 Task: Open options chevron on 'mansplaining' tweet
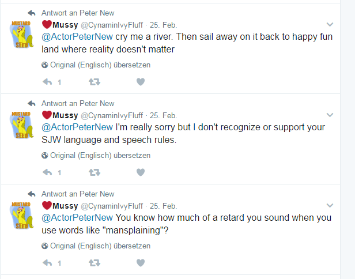tap(330, 205)
